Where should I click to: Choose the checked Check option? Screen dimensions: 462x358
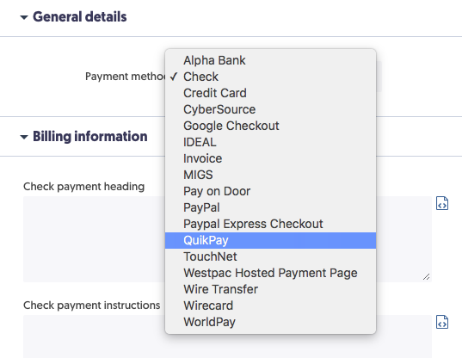pos(270,77)
